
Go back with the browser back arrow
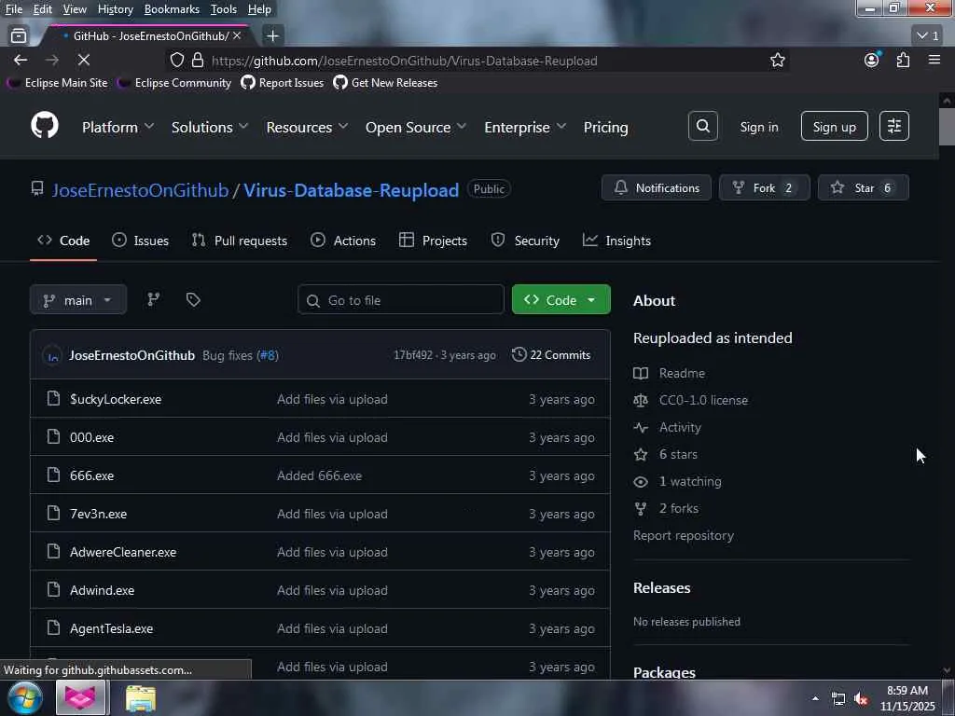[21, 60]
